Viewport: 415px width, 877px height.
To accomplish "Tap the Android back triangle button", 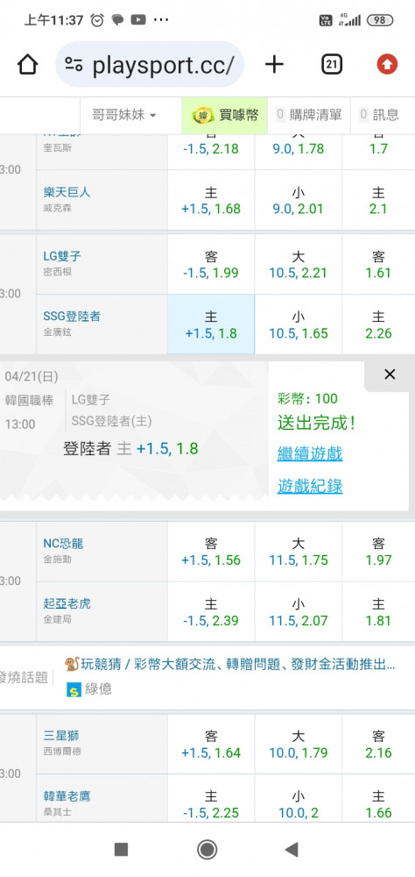I will click(292, 850).
